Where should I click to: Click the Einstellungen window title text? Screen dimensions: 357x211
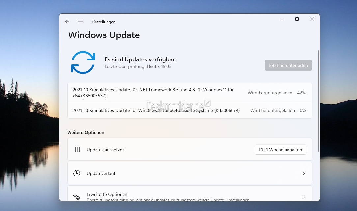(x=103, y=22)
